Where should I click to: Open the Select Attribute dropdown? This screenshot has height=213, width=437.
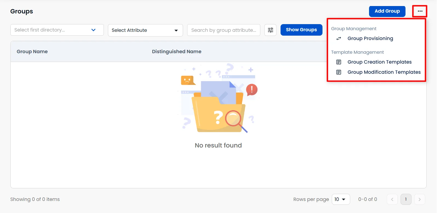(x=145, y=30)
